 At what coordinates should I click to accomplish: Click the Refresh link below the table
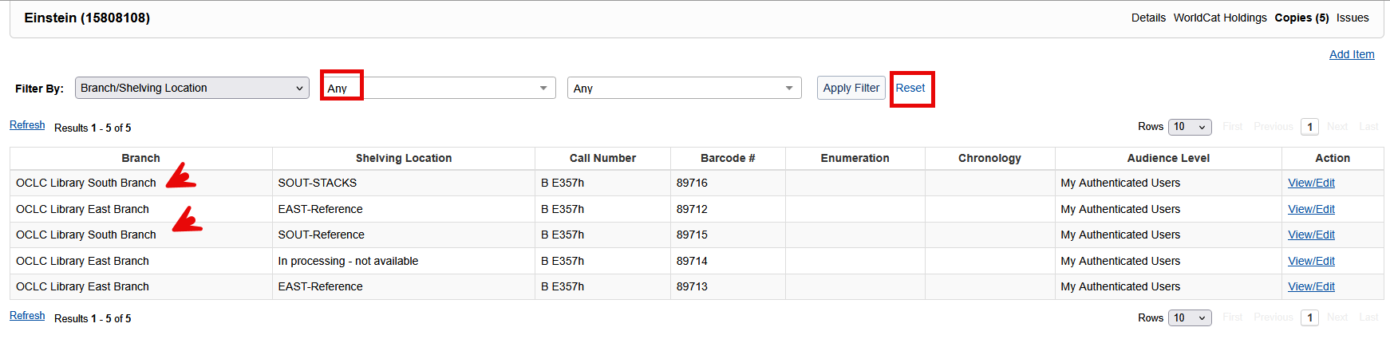coord(27,316)
